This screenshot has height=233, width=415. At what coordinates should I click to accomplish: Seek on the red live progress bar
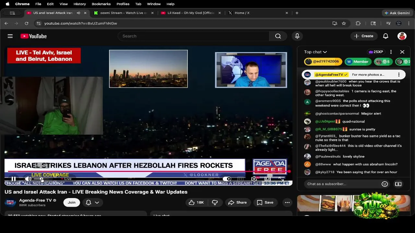(x=148, y=172)
